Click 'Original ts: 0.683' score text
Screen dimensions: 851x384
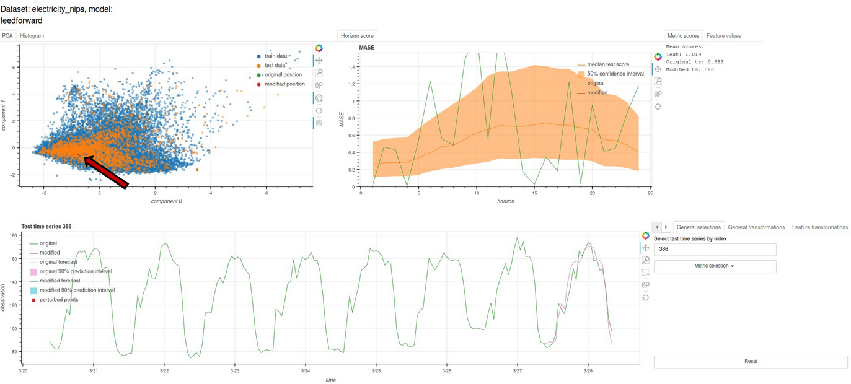click(x=695, y=62)
